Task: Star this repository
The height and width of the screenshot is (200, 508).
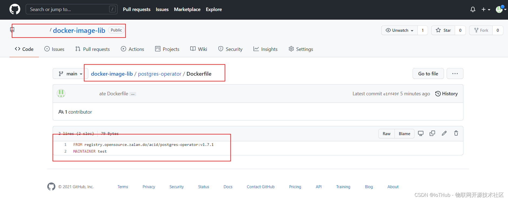Action: [443, 30]
